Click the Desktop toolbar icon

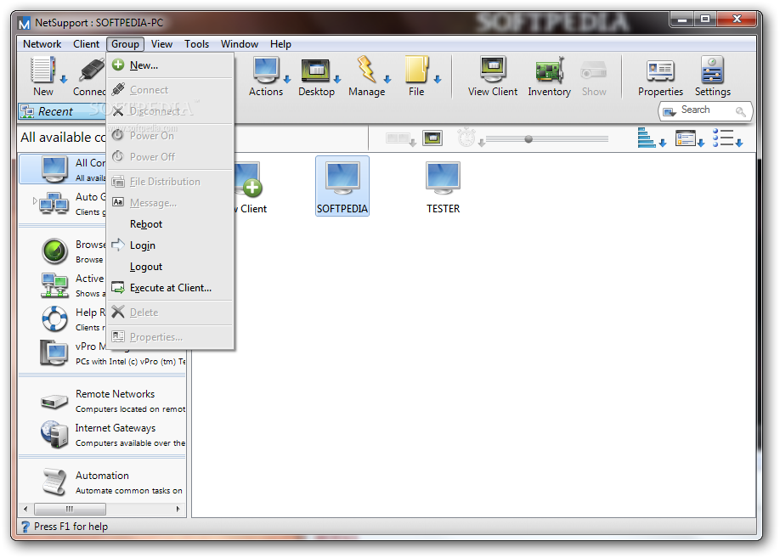[316, 70]
